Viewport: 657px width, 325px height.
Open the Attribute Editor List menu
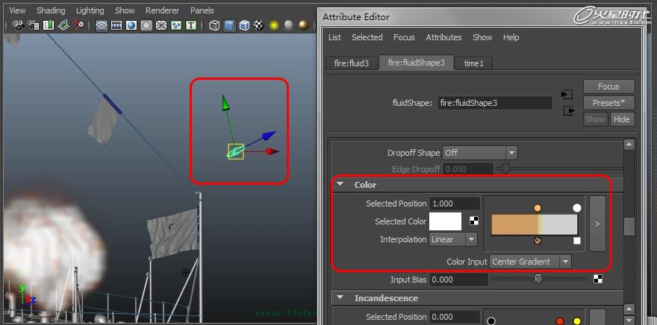tap(334, 37)
